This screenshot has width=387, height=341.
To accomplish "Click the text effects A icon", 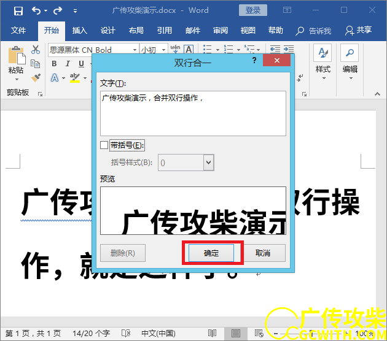I will point(54,78).
